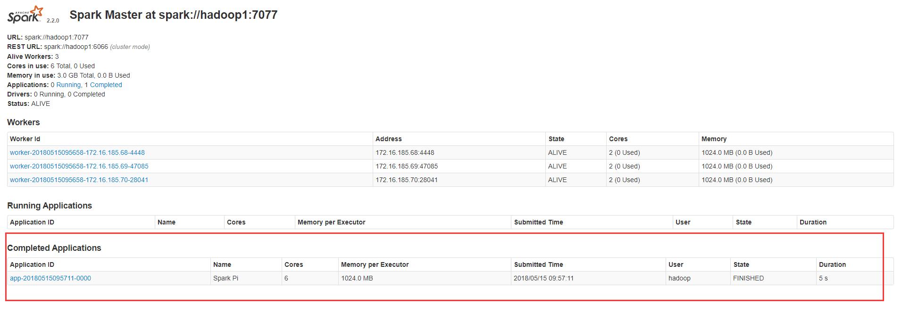Sort Workers table by Cores column
Image resolution: width=902 pixels, height=328 pixels.
tap(618, 139)
